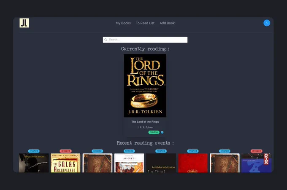The width and height of the screenshot is (287, 190).
Task: Click The Lord of the Rings title
Action: (x=145, y=122)
